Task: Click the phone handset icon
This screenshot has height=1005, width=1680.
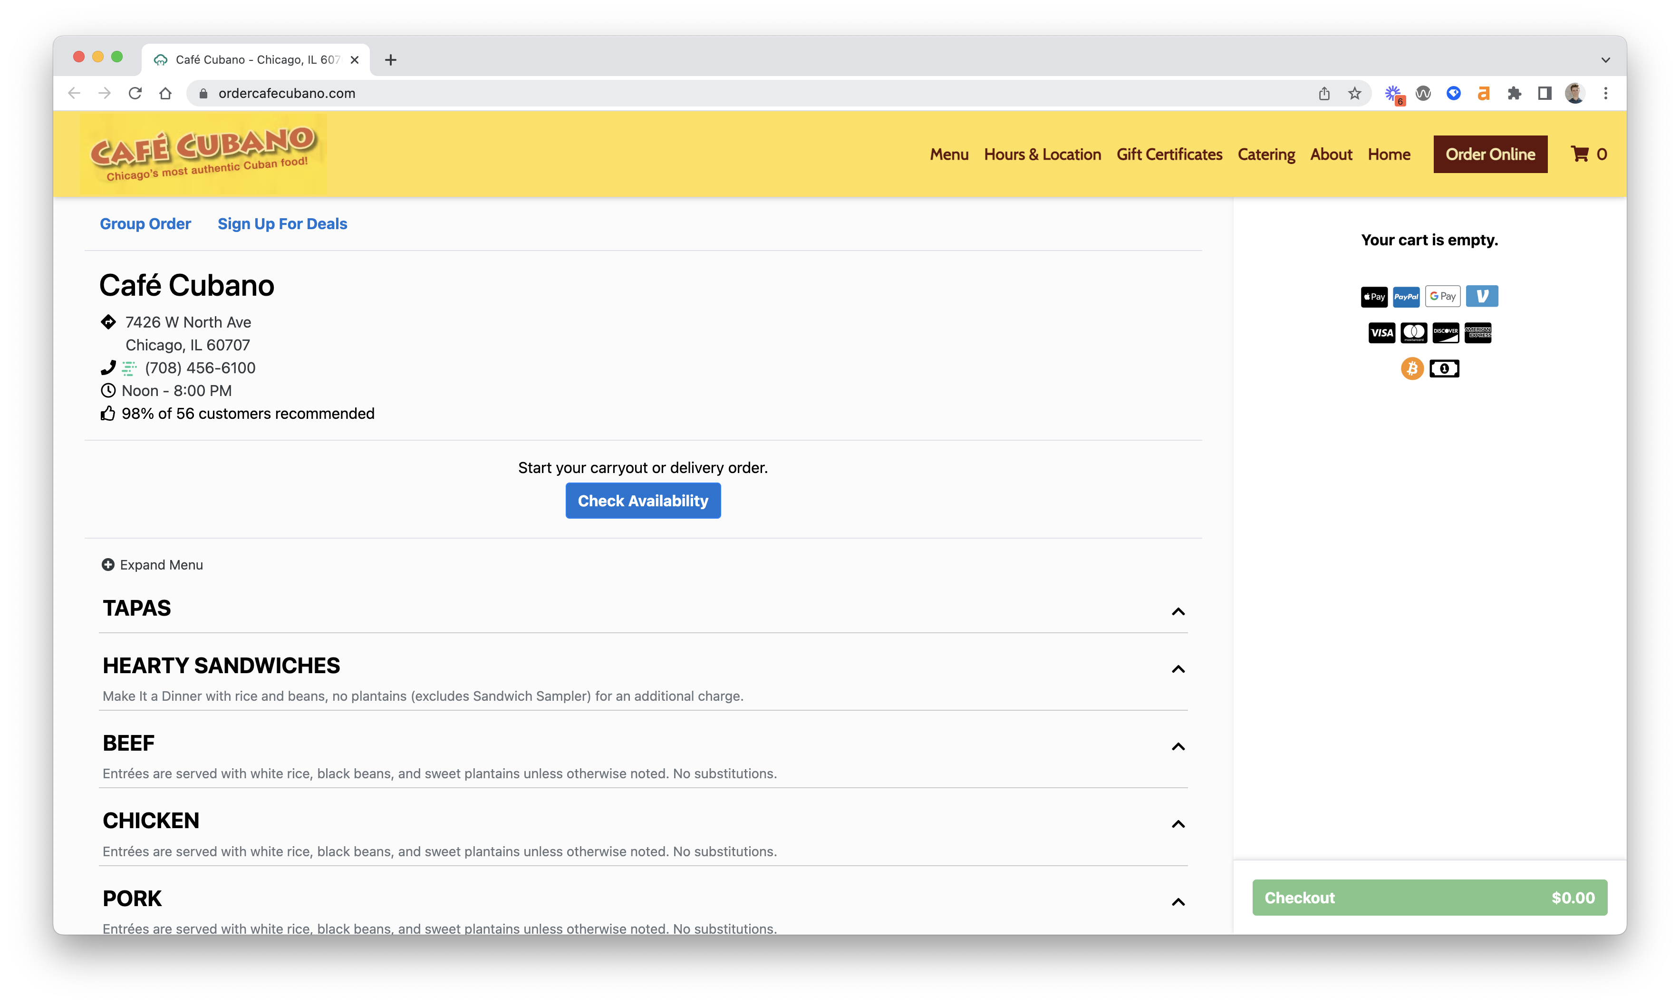Action: pos(107,368)
